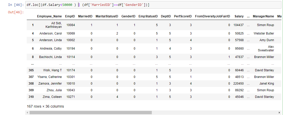Click the Employee_Name column header
Viewport: 283px width, 115px height.
coord(49,16)
